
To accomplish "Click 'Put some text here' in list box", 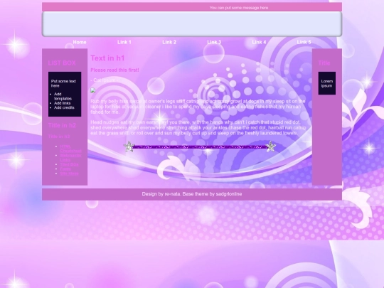I will click(x=63, y=83).
